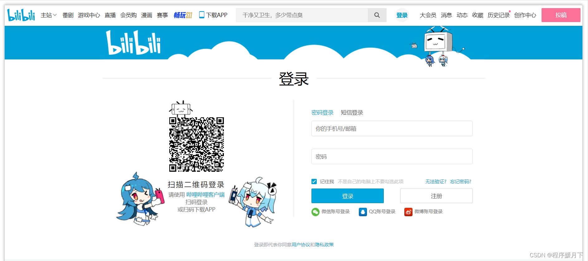Expand the 主站 dropdown menu
The image size is (588, 261).
coord(49,15)
